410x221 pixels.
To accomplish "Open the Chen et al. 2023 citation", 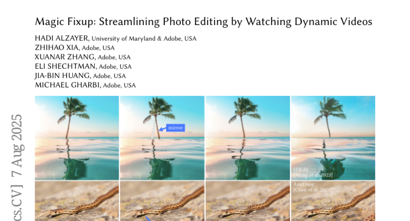I will (x=312, y=190).
